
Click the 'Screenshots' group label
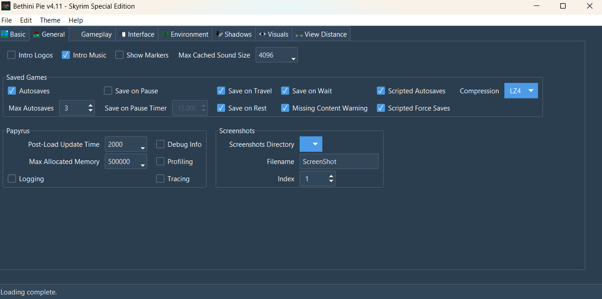point(237,131)
